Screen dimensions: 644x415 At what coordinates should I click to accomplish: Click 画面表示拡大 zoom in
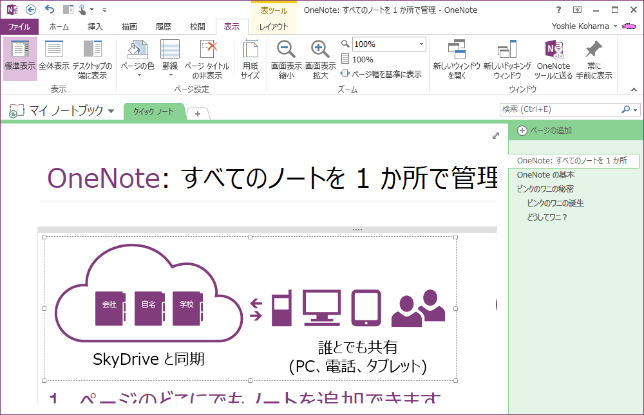coord(320,59)
